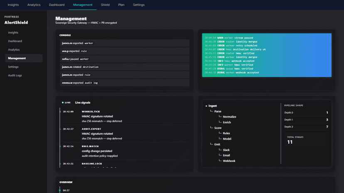Open james.m rotated destination console row
Image resolution: width=344 pixels, height=193 pixels.
pyautogui.click(x=125, y=67)
